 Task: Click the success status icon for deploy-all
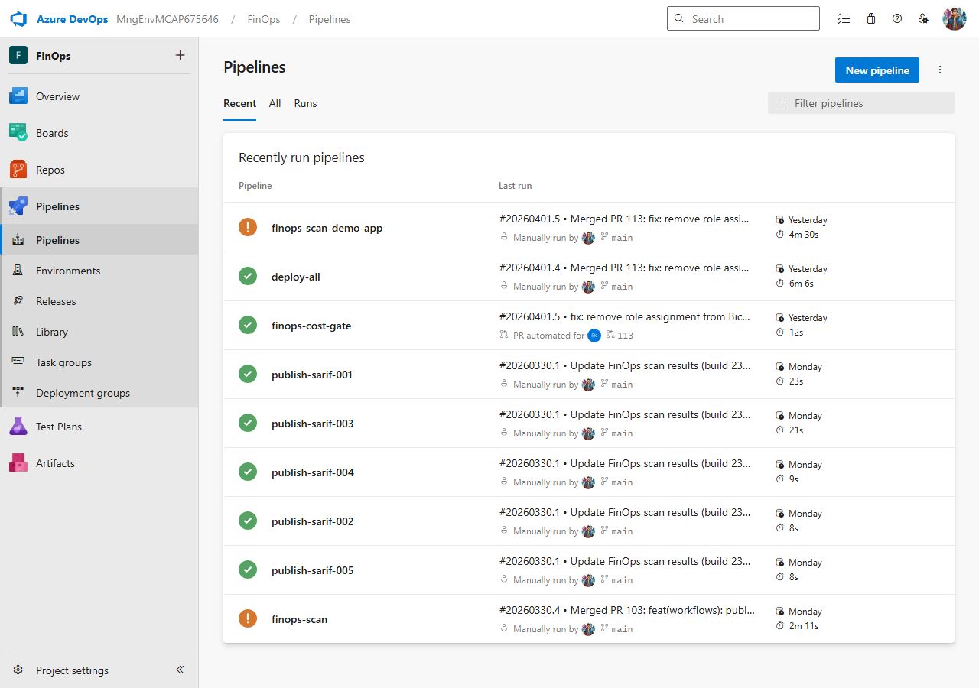point(248,276)
